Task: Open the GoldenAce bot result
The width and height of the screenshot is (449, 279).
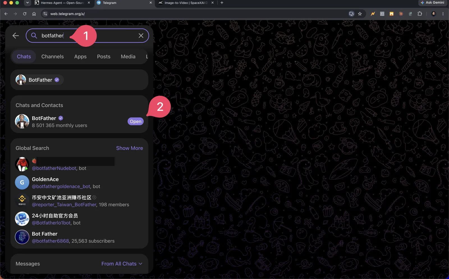Action: click(79, 183)
